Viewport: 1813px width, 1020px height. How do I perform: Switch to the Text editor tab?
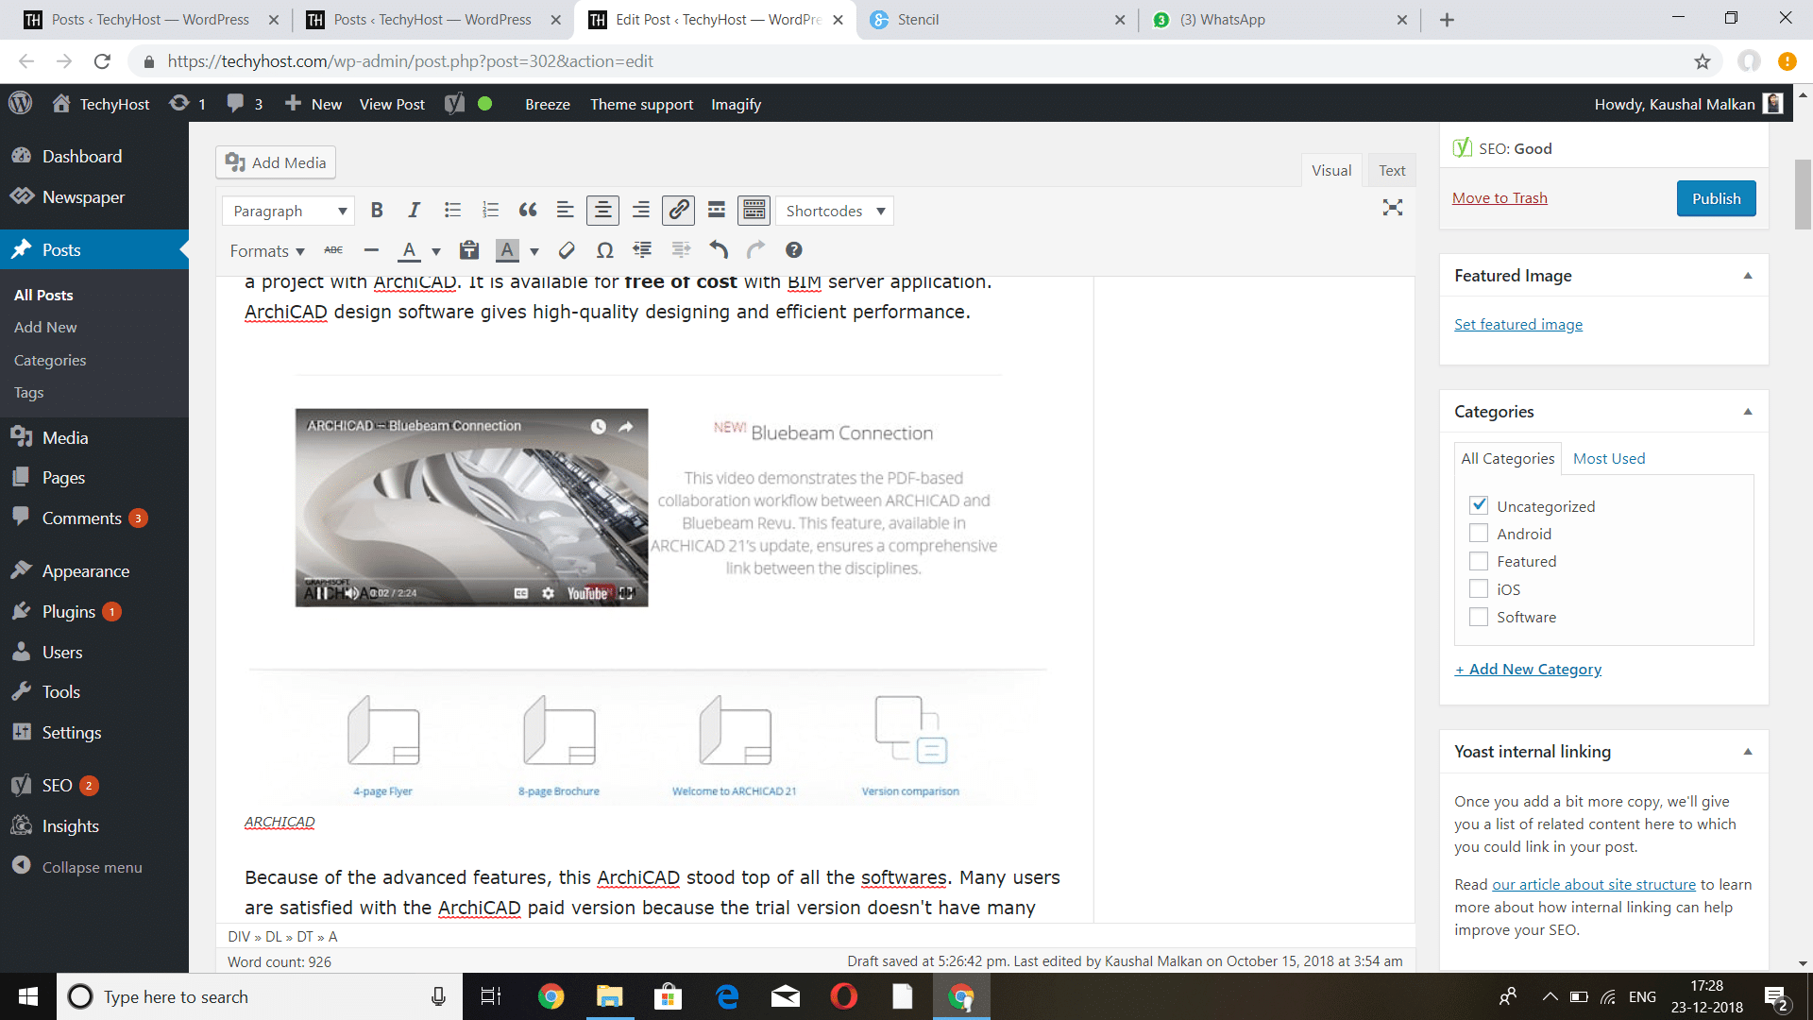(x=1392, y=170)
